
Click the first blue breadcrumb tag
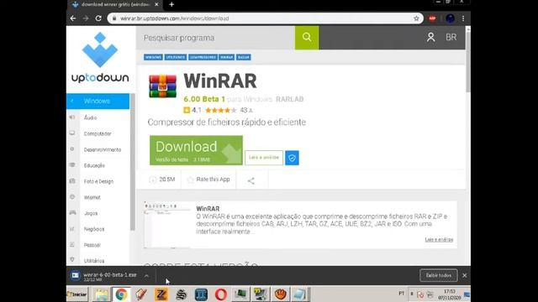tap(153, 57)
